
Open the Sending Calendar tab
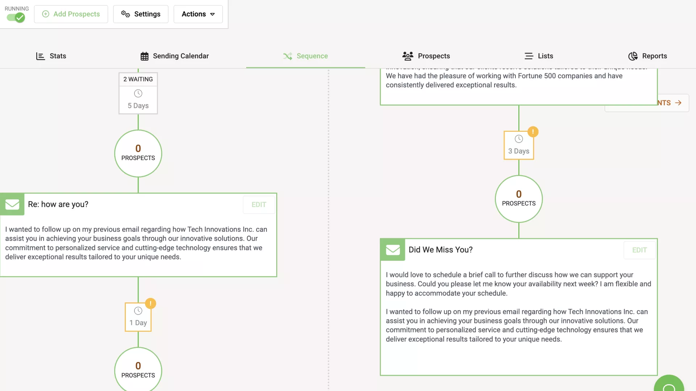tap(175, 56)
